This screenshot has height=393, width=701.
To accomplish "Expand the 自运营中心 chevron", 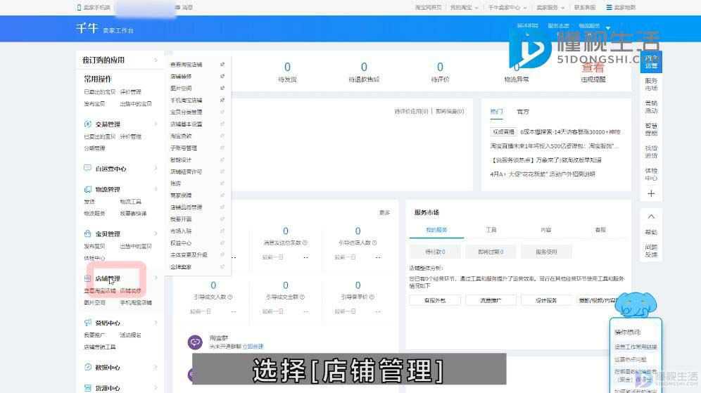I will click(x=156, y=168).
